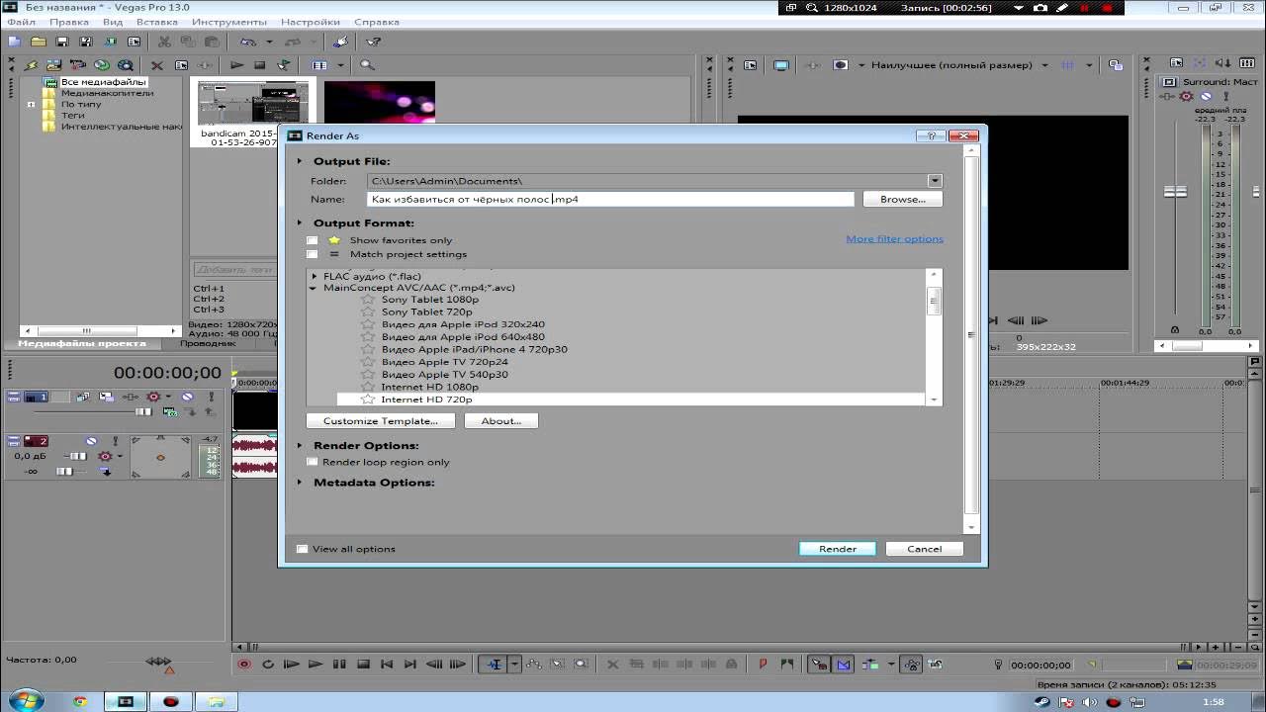Click the audio track 2 volume slider
This screenshot has width=1266, height=712.
77,456
